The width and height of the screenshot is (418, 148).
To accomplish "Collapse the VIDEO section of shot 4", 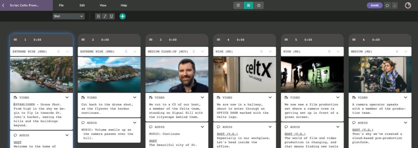I will click(270, 97).
